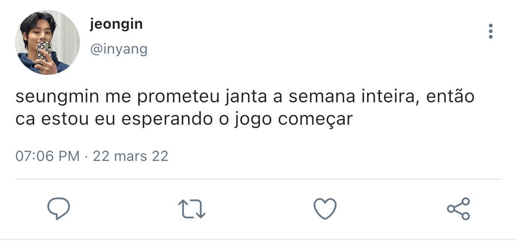This screenshot has height=247, width=517.
Task: Open the three-dot more options menu
Action: [491, 31]
